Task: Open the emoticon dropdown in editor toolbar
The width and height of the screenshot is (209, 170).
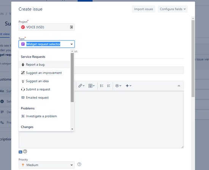Action: pyautogui.click(x=118, y=86)
